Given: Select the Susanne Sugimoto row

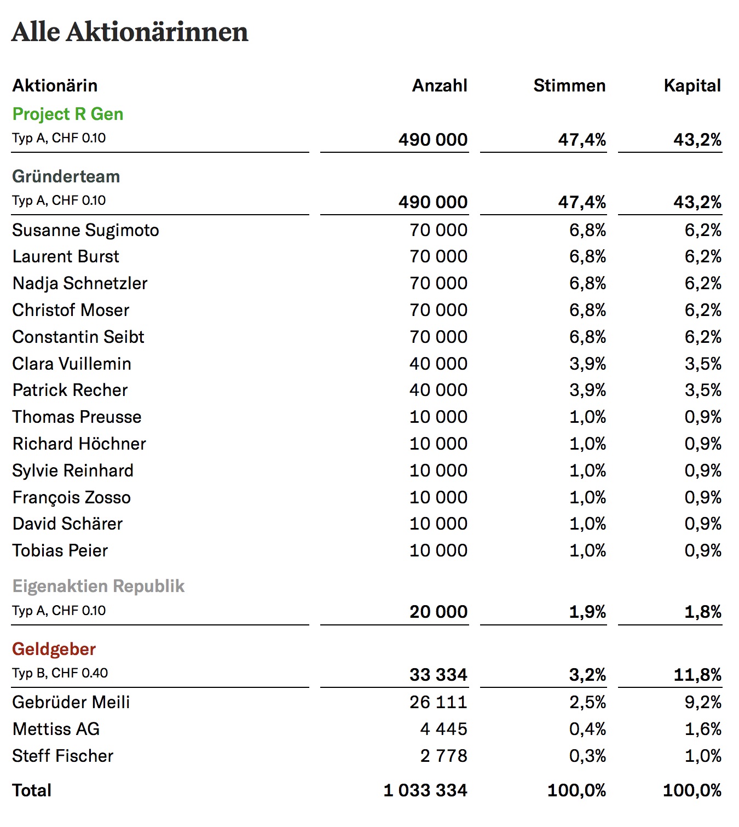Looking at the screenshot, I should tap(367, 230).
